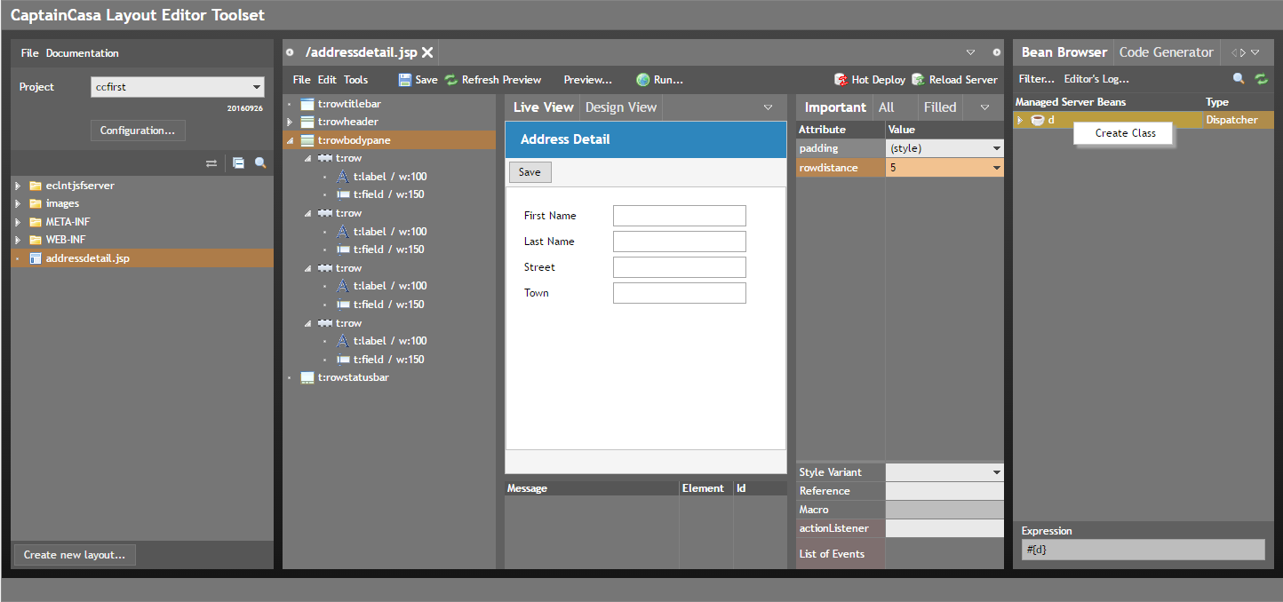The width and height of the screenshot is (1283, 602).
Task: Click the swap arrows icon above file tree
Action: pyautogui.click(x=211, y=163)
